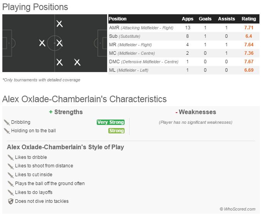Image resolution: width=261 pixels, height=214 pixels.
Task: Sort table by Assists column header
Action: pyautogui.click(x=226, y=19)
